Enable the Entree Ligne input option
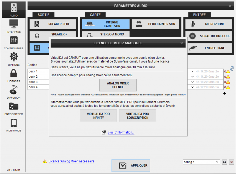The height and width of the screenshot is (174, 236). point(209,48)
